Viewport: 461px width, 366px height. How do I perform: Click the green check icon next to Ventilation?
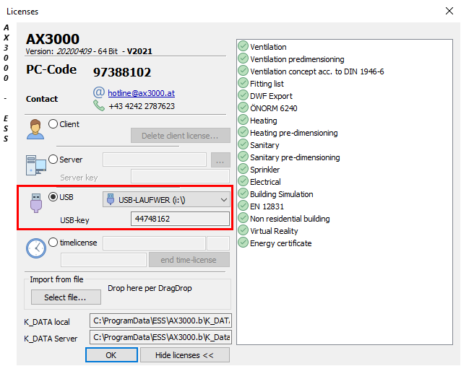click(x=243, y=46)
